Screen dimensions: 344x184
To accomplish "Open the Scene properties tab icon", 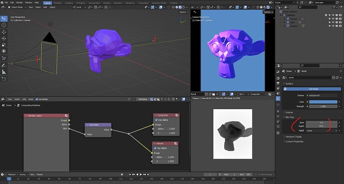I will [x=278, y=93].
